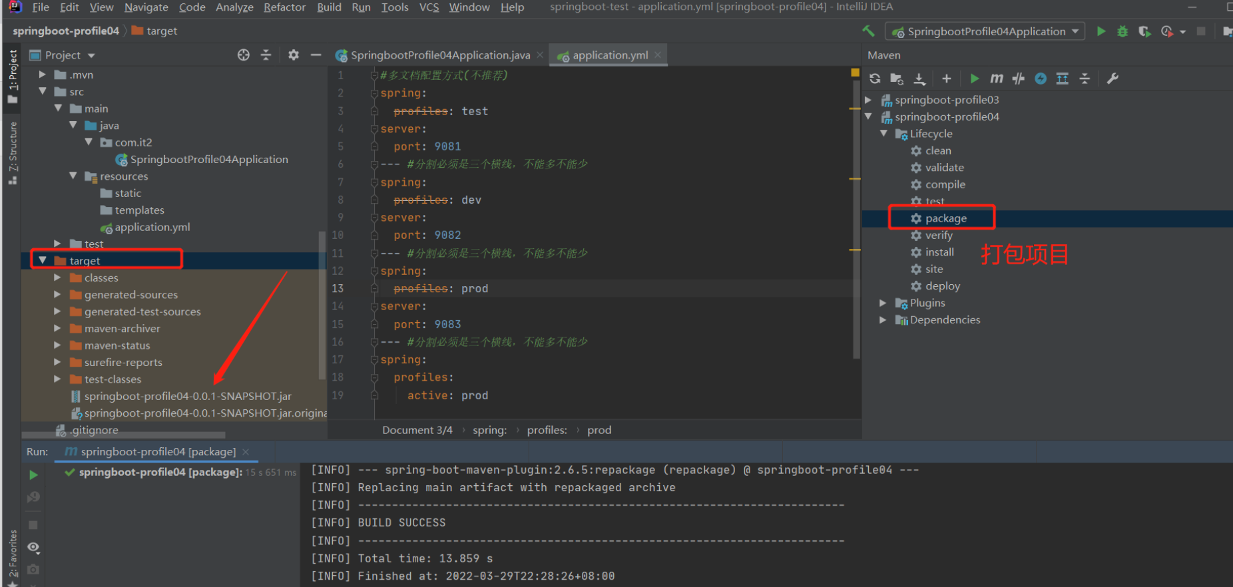
Task: Stop the running process in Run panel
Action: [x=33, y=525]
